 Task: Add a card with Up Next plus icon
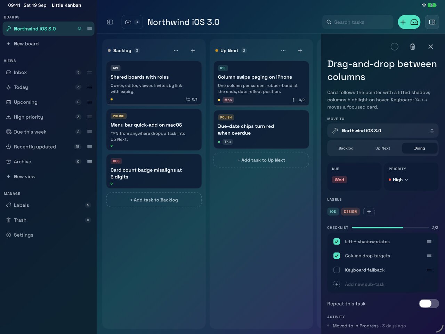click(x=300, y=50)
